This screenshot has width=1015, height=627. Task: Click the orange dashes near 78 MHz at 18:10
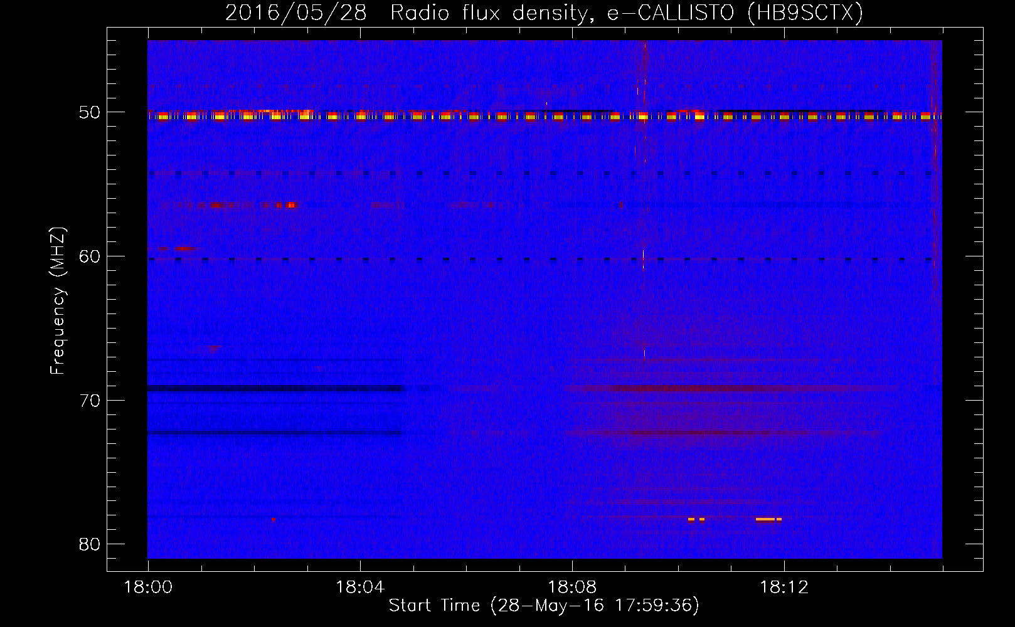click(x=696, y=519)
